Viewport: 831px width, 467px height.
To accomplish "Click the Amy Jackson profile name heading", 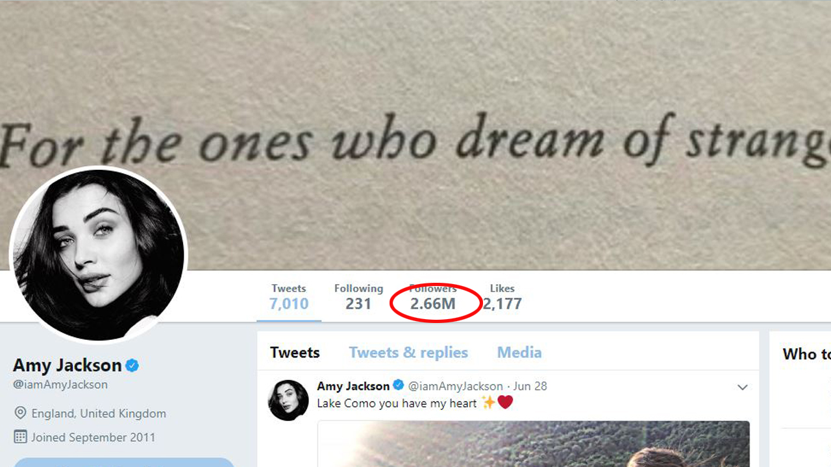I will (x=68, y=365).
